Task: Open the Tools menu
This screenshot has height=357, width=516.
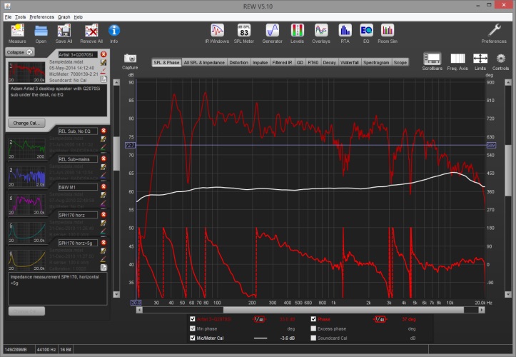Action: click(21, 17)
